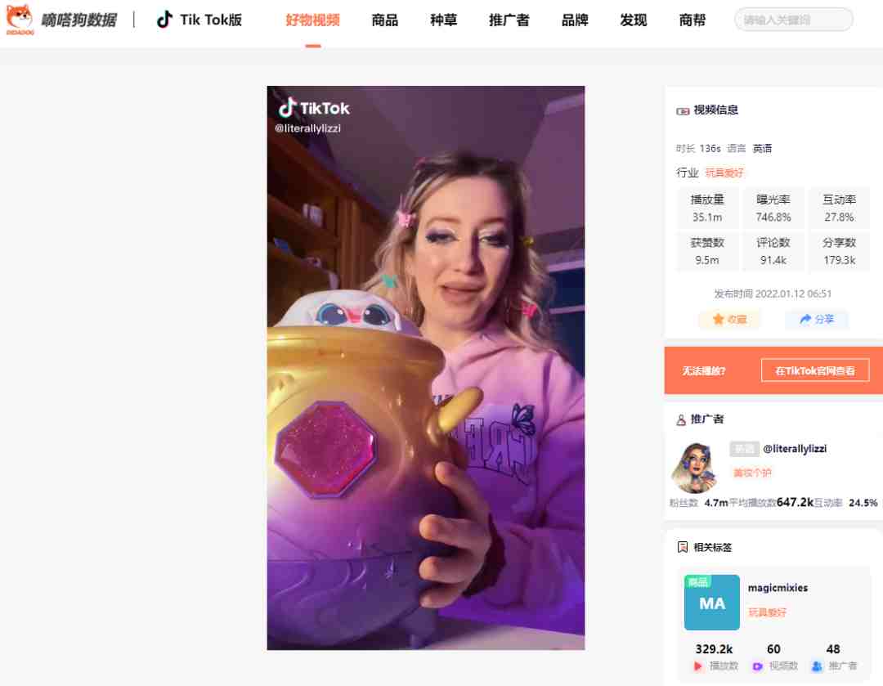This screenshot has height=686, width=883.
Task: Click the fox logo at top left
Action: point(19,19)
